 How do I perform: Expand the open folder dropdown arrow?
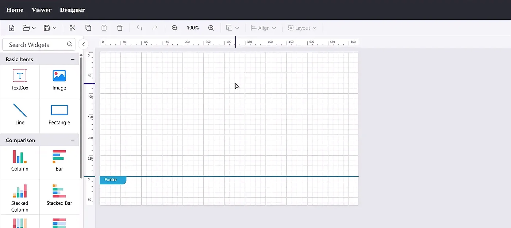tap(34, 28)
